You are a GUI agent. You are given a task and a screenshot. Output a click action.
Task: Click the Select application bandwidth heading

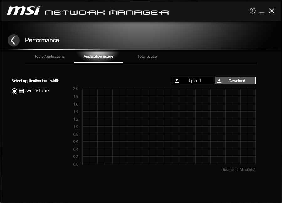tap(35, 81)
